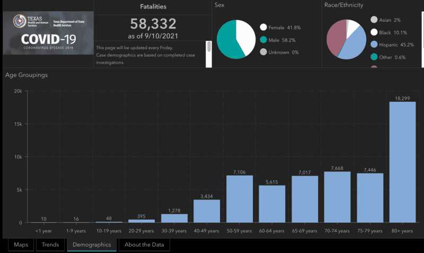Open the About the Data tab
Screen dimensions: 424x253
pyautogui.click(x=144, y=245)
